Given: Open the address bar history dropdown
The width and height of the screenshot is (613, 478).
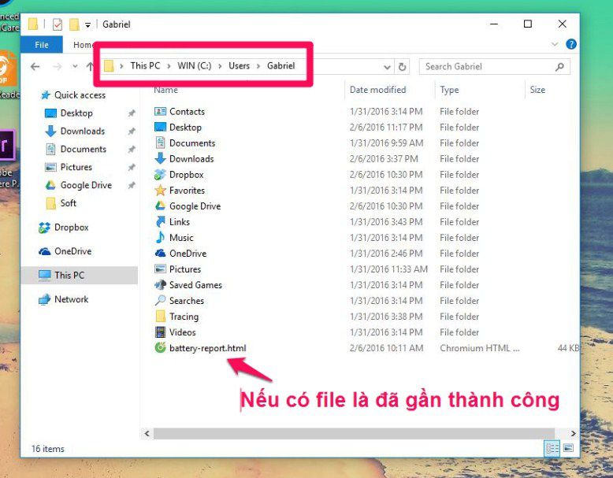Looking at the screenshot, I should click(387, 67).
